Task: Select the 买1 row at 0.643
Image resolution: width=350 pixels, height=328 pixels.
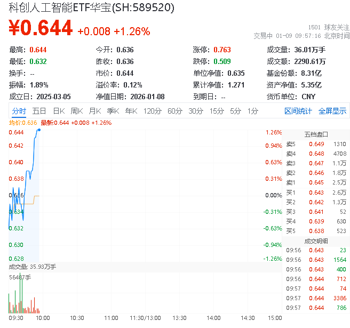Action: click(x=316, y=193)
